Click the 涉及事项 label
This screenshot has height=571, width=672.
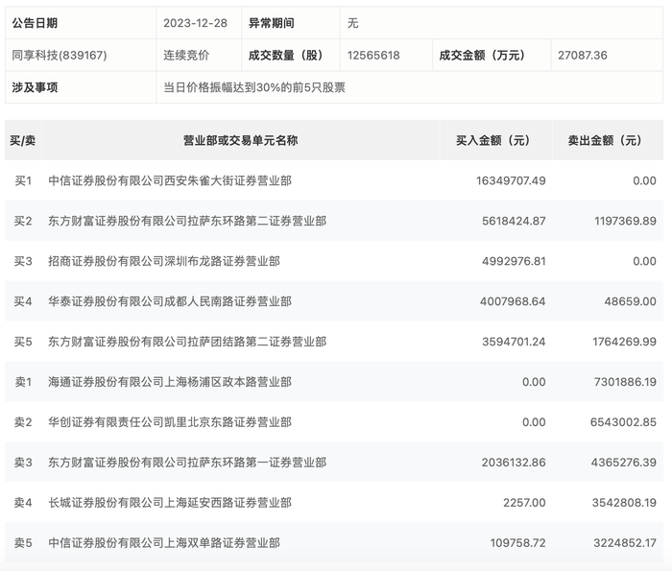(35, 87)
